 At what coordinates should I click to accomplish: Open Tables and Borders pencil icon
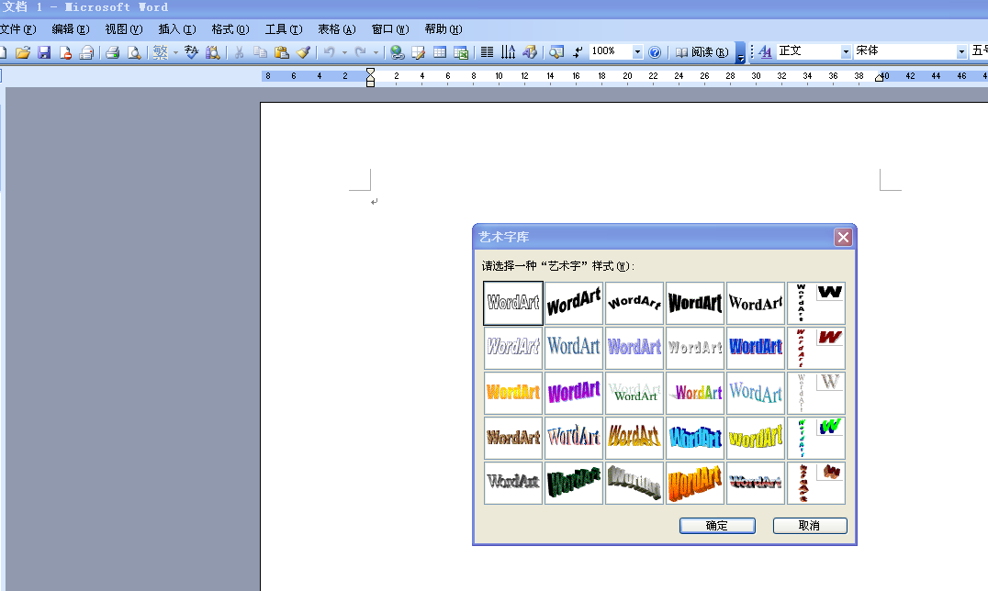pos(419,52)
